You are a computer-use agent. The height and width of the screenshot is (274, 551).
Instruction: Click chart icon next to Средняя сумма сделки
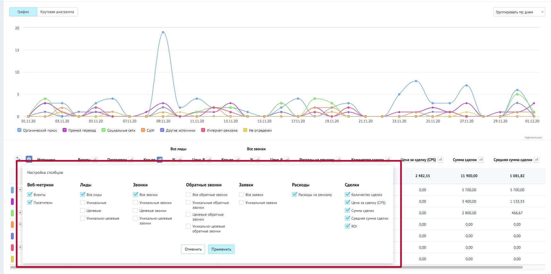point(536,160)
